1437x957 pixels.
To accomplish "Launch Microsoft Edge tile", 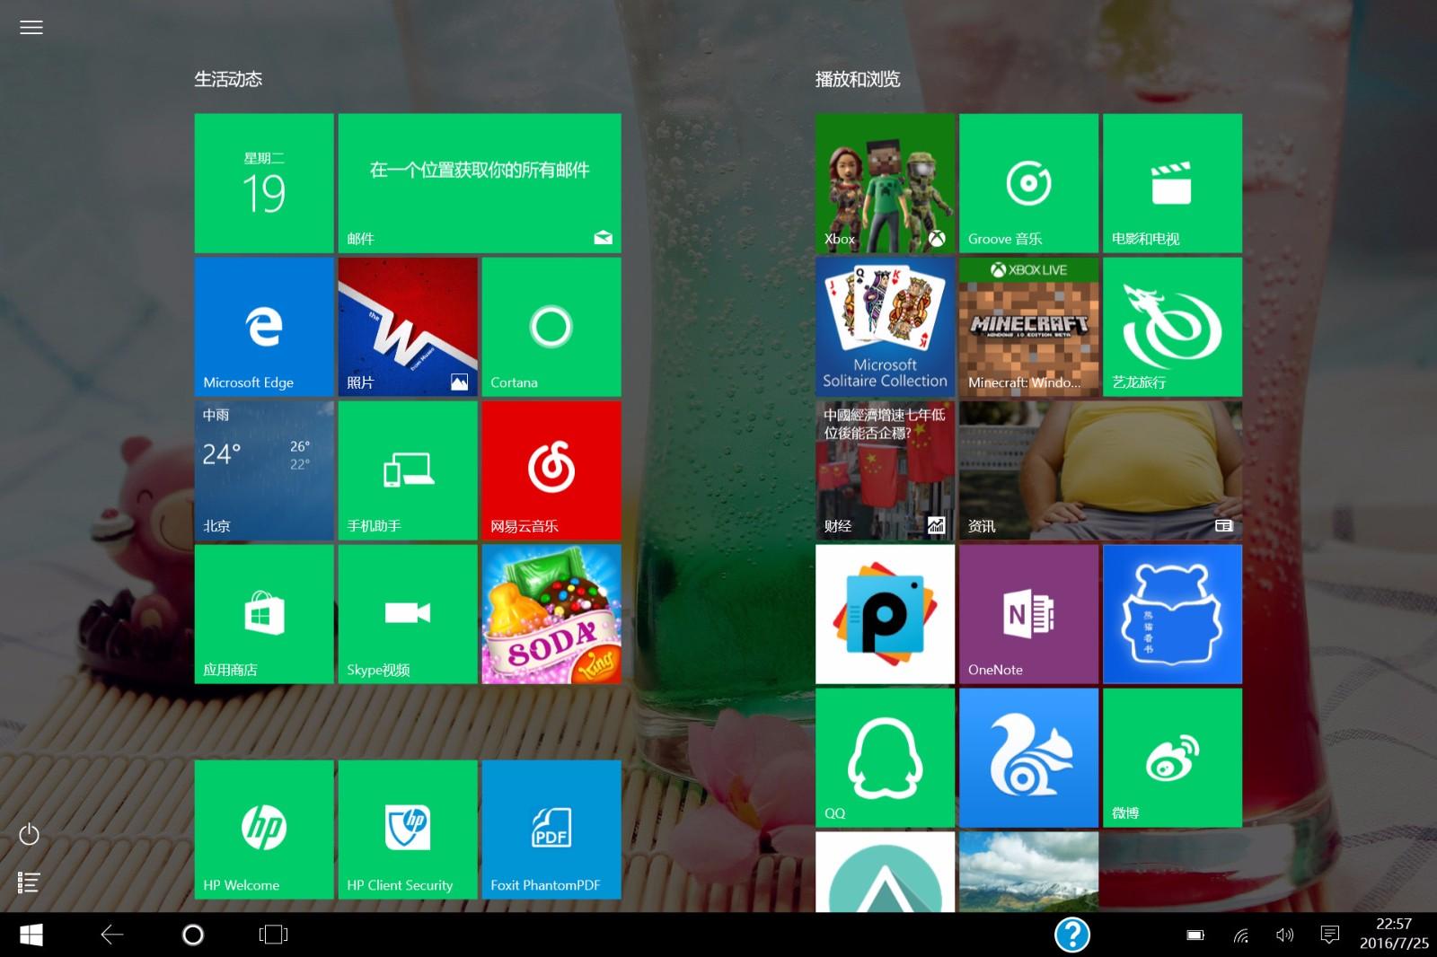I will [264, 327].
